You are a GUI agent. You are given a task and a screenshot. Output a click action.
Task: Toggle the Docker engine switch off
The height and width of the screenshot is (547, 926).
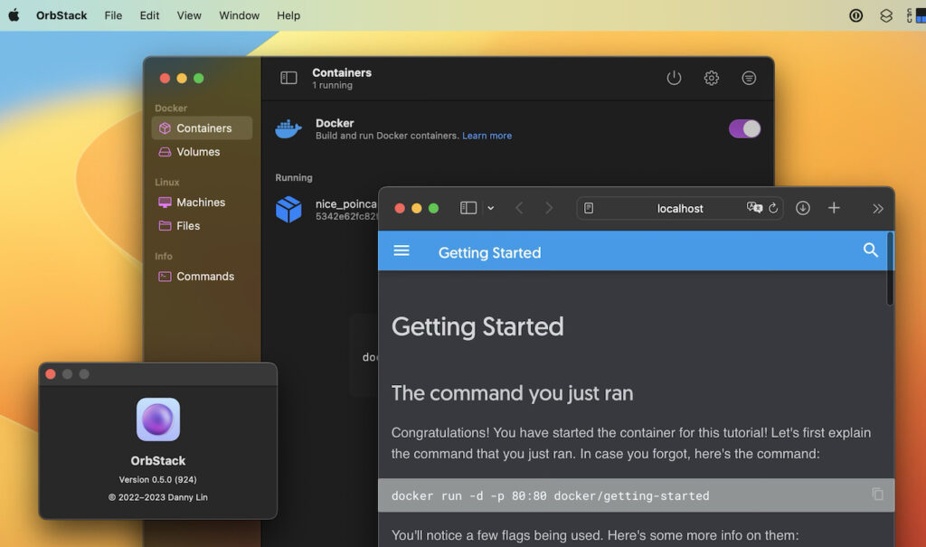(x=743, y=128)
